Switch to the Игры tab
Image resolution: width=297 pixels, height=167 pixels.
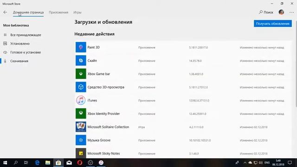coord(77,13)
